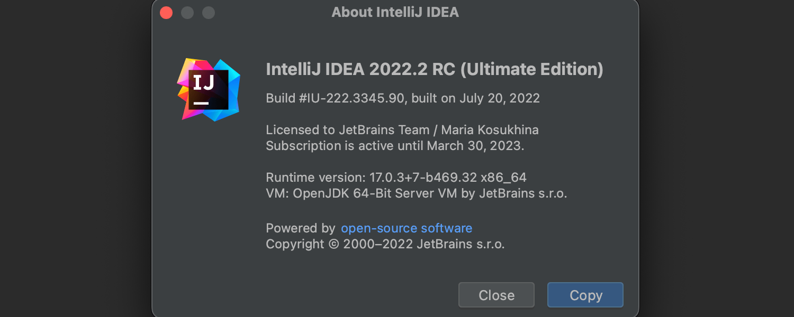Click the IntelliJ IDEA 2022.2 RC heading
Screen dimensions: 794x317
click(434, 69)
